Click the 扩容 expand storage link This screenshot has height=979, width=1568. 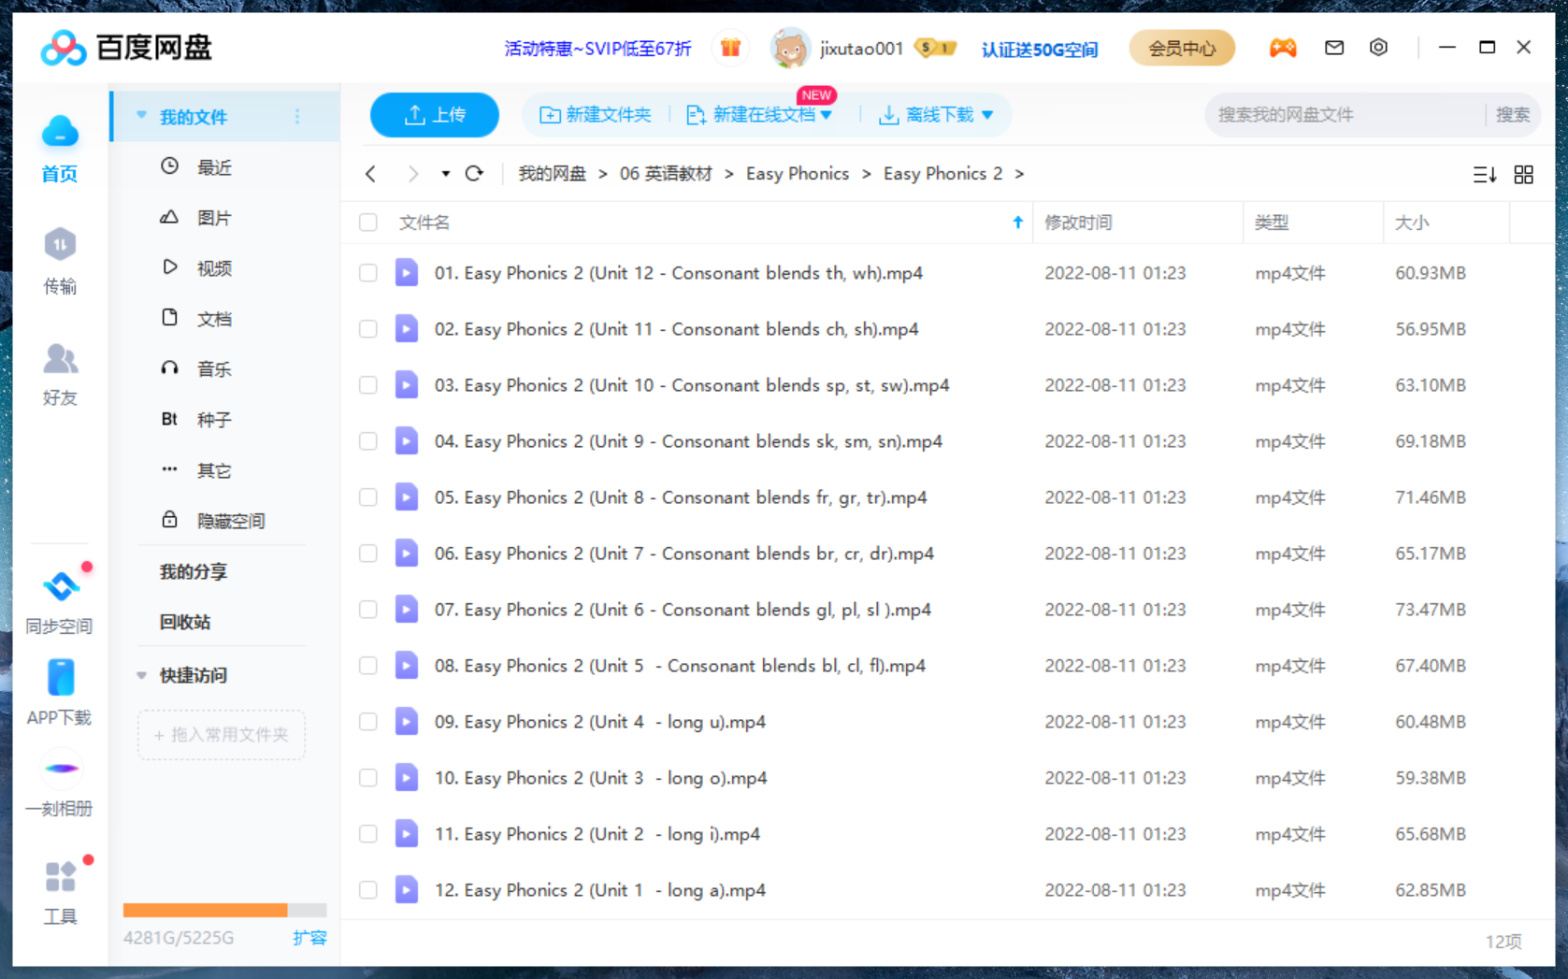tap(309, 938)
